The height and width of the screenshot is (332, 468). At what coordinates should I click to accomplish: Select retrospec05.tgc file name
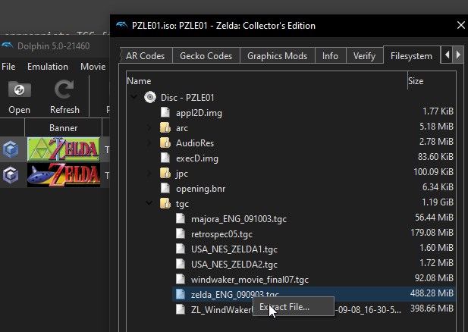click(x=221, y=234)
